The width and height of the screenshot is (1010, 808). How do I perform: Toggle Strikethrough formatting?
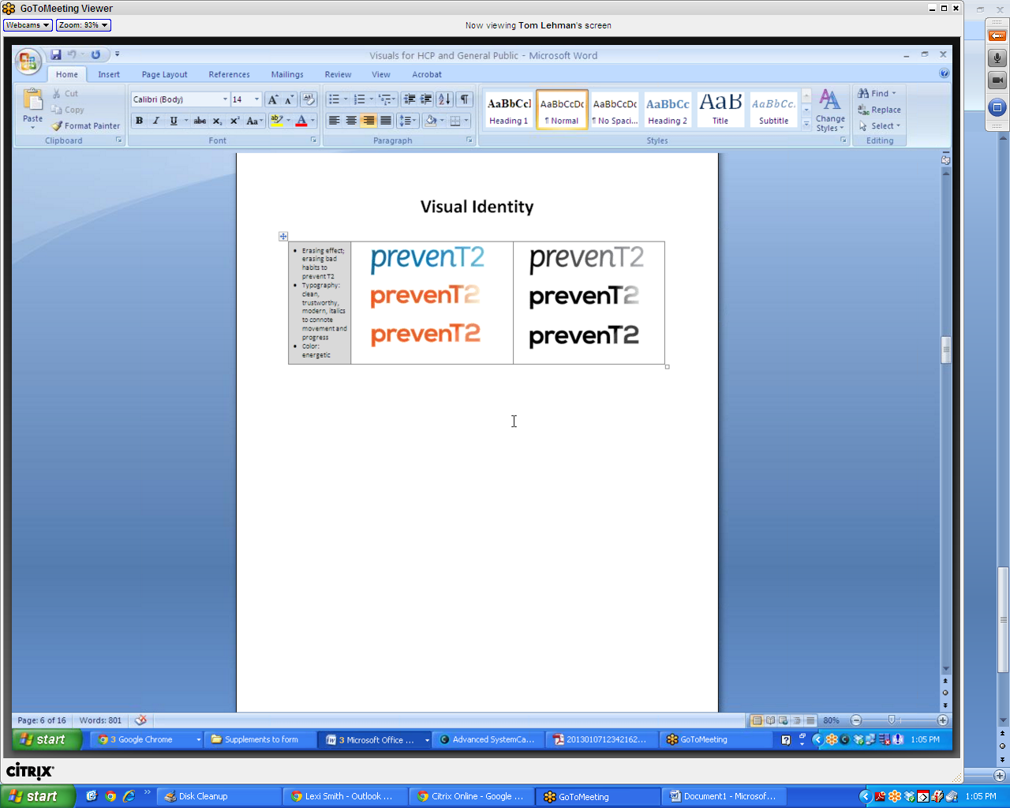click(200, 121)
